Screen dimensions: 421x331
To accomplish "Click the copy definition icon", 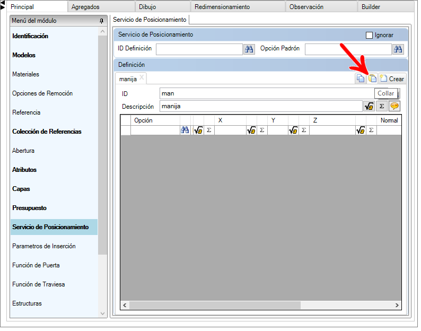I will pos(361,79).
